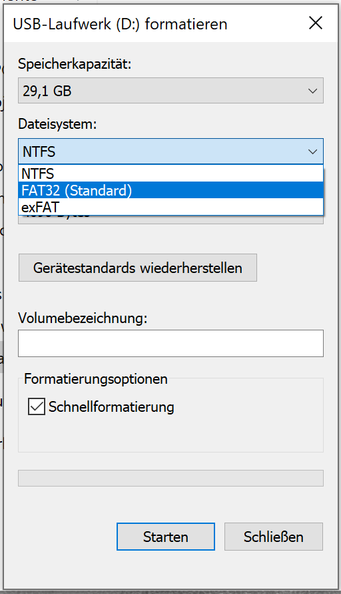Click the Dateisystem: label
341x594 pixels.
pos(57,124)
